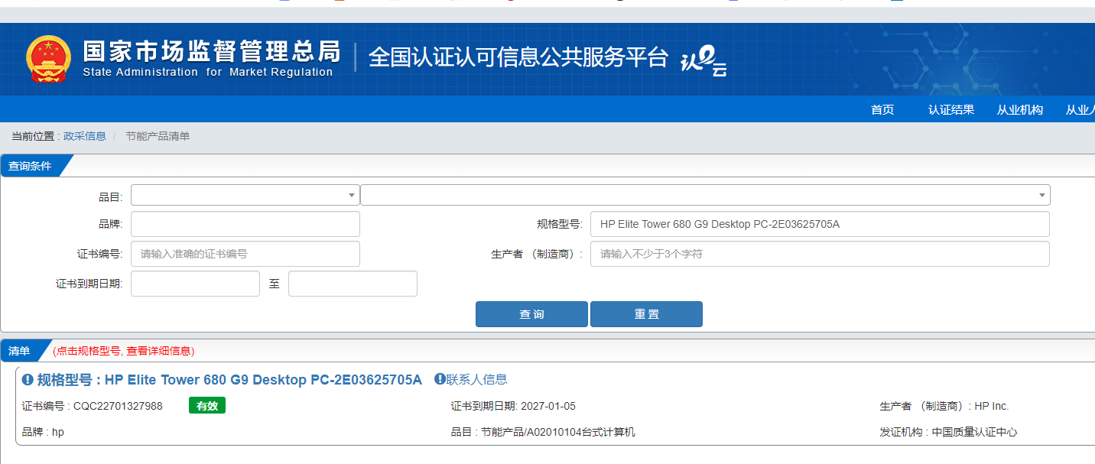Click the 认e云 logo in the header

(703, 61)
